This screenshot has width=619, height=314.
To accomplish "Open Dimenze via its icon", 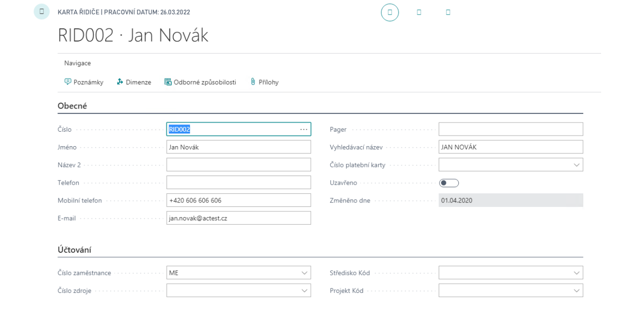I will coord(120,82).
